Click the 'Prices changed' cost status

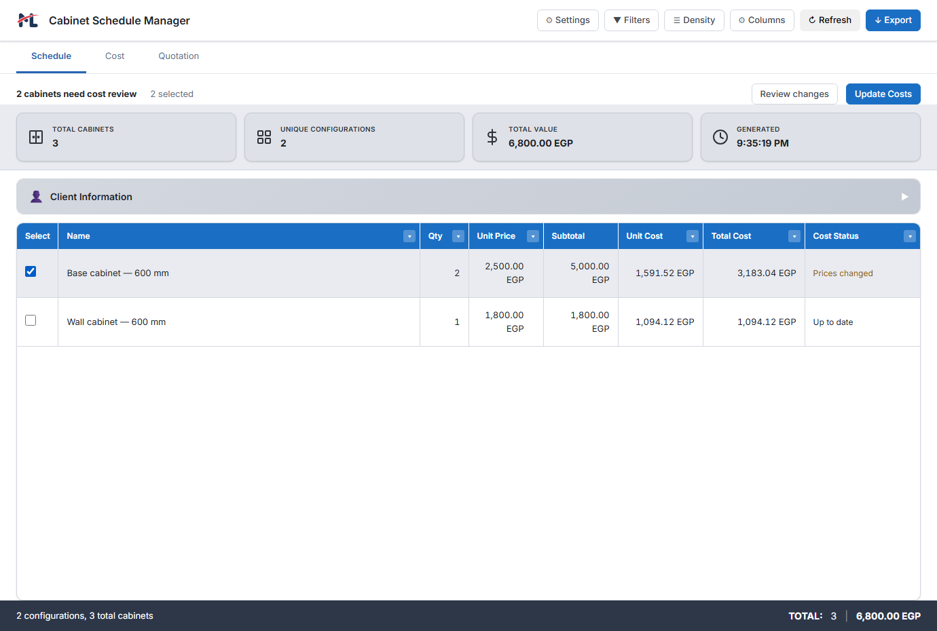[843, 273]
